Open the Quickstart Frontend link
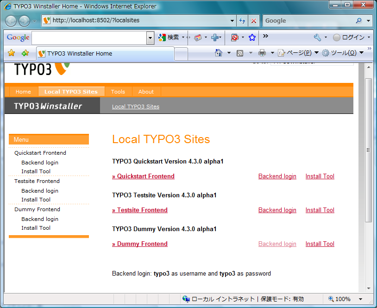The height and width of the screenshot is (308, 377). pyautogui.click(x=144, y=176)
